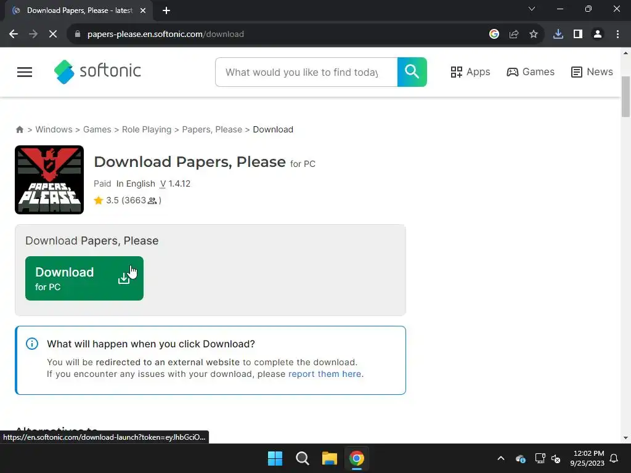Open Chrome three-dot menu
This screenshot has width=631, height=473.
point(617,34)
